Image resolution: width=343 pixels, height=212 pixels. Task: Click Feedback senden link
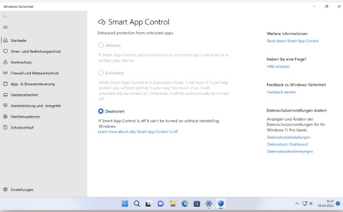point(281,92)
